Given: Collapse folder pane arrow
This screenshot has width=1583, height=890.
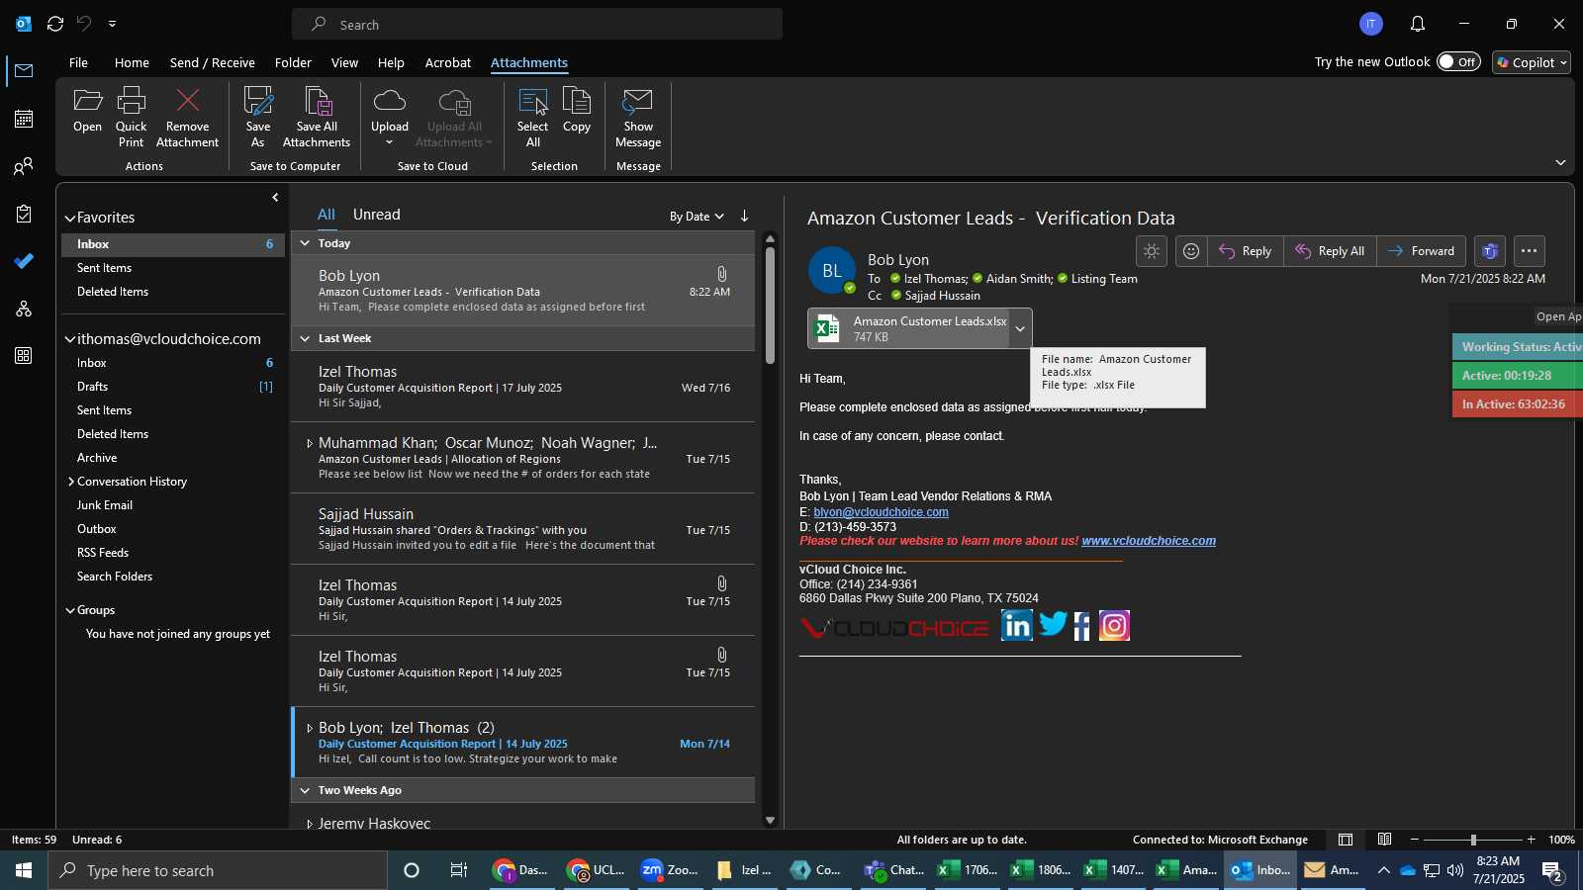Looking at the screenshot, I should point(275,198).
